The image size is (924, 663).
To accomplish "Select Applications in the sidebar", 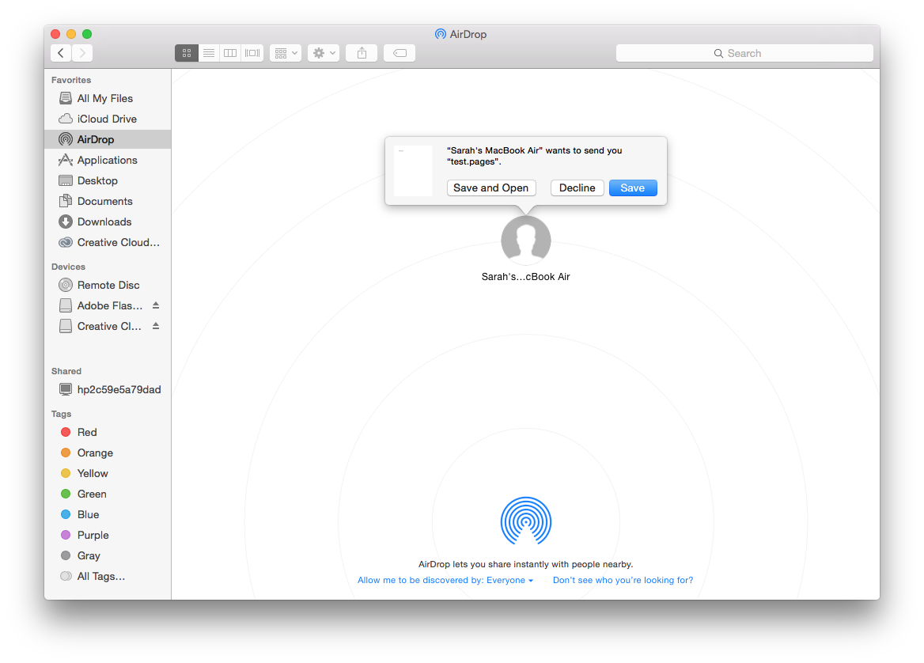I will coord(107,160).
